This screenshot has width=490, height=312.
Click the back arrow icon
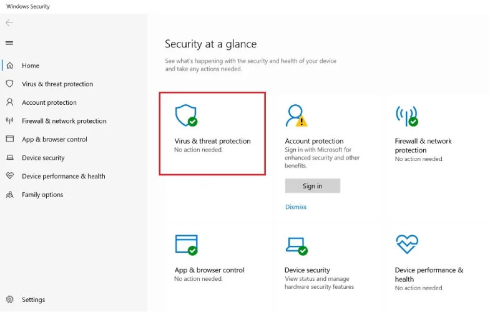tap(9, 23)
